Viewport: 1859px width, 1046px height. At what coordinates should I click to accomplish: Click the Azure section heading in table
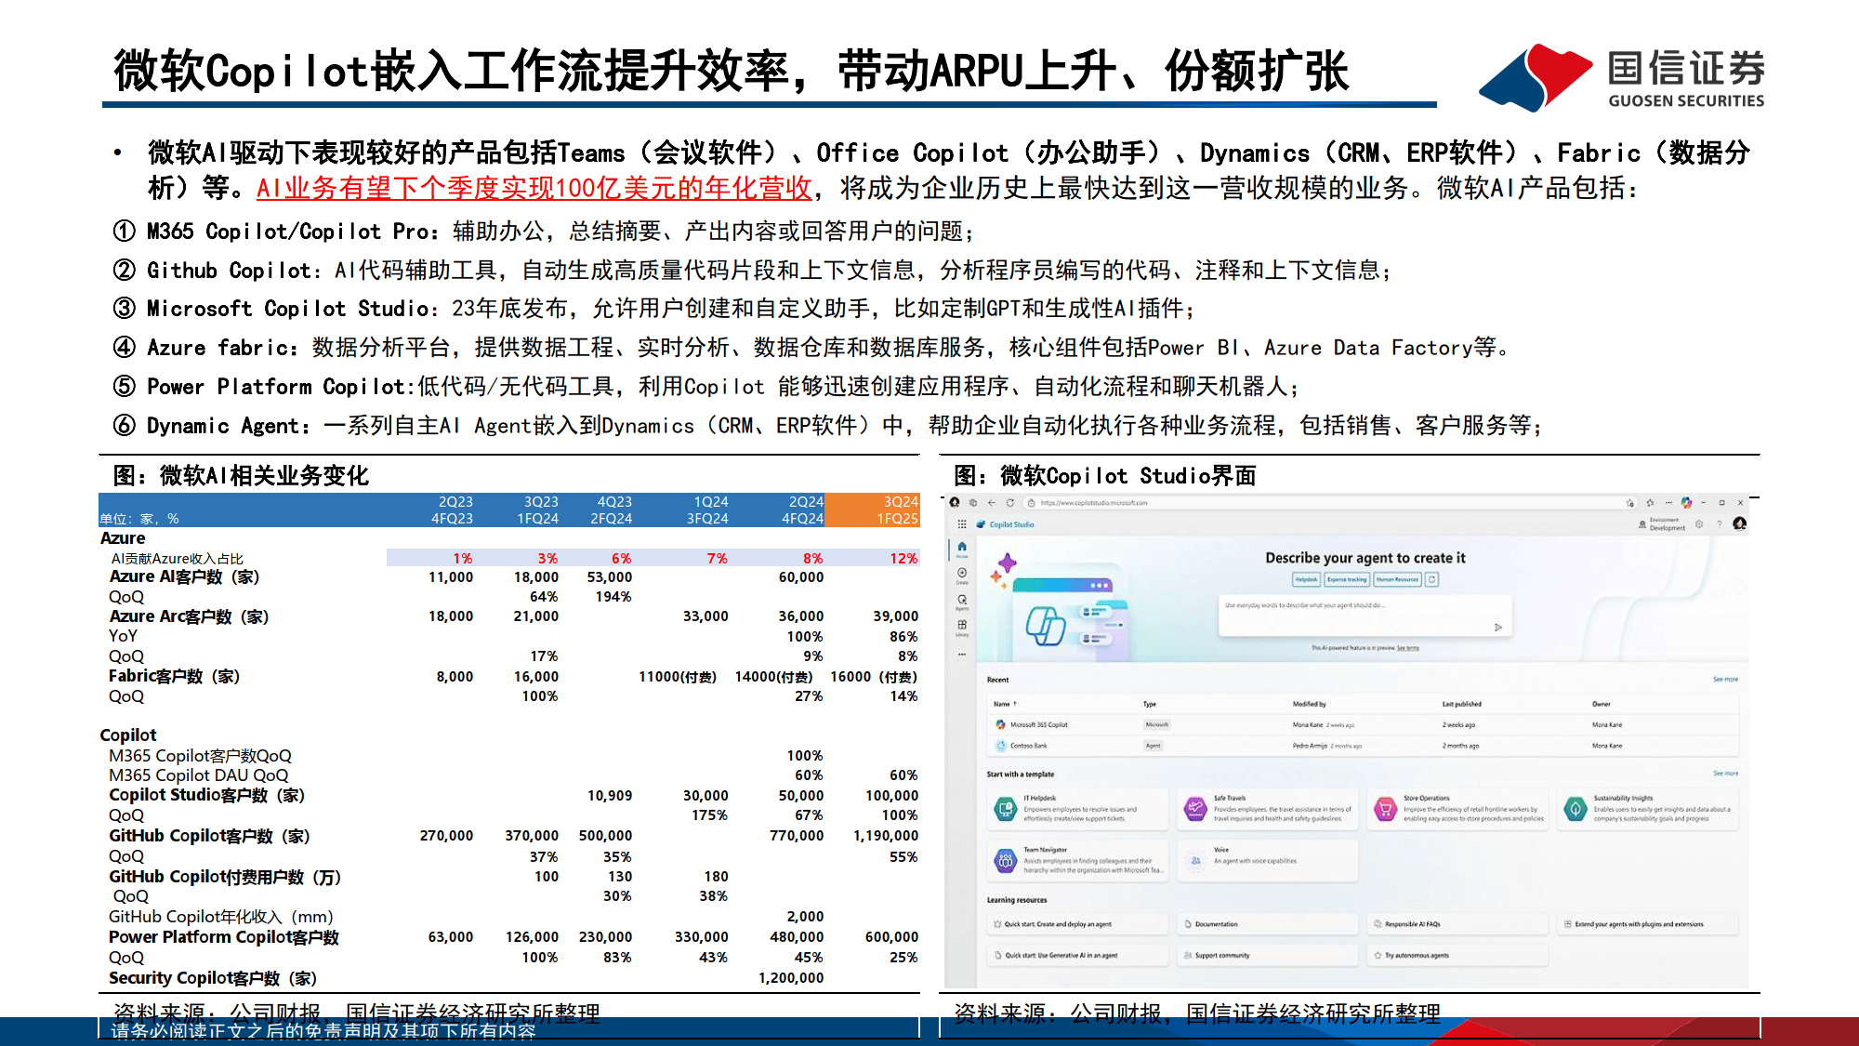click(123, 538)
